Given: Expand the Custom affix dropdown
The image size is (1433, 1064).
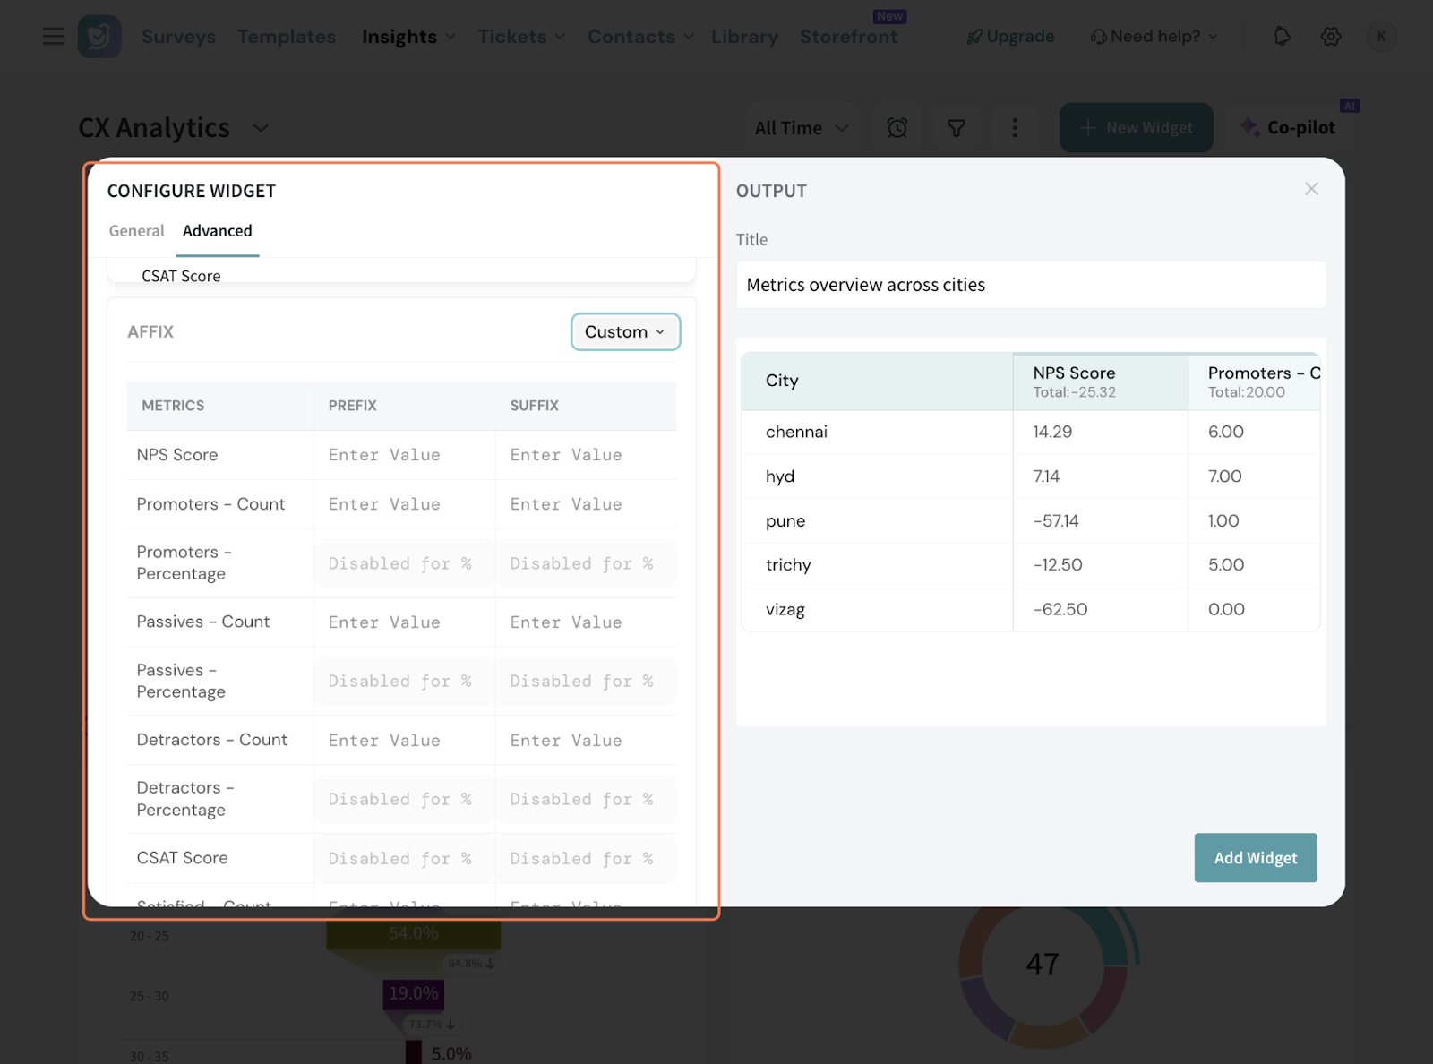Looking at the screenshot, I should 625,332.
